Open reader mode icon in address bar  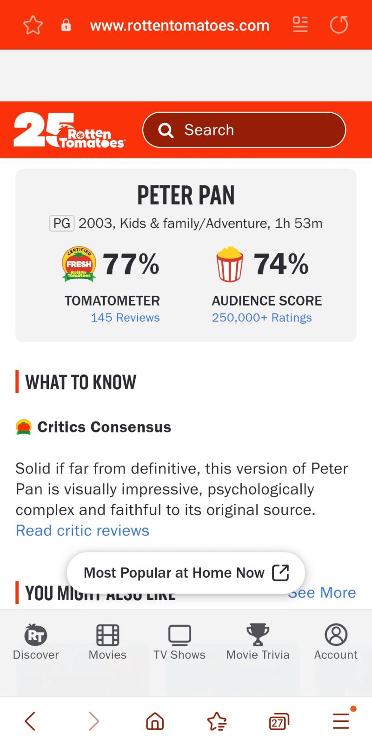(x=300, y=25)
